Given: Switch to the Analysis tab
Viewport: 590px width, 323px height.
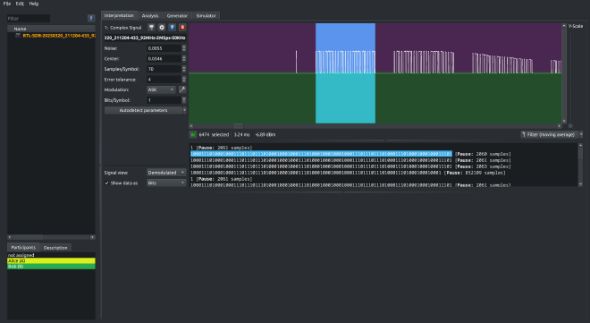Looking at the screenshot, I should (x=150, y=16).
